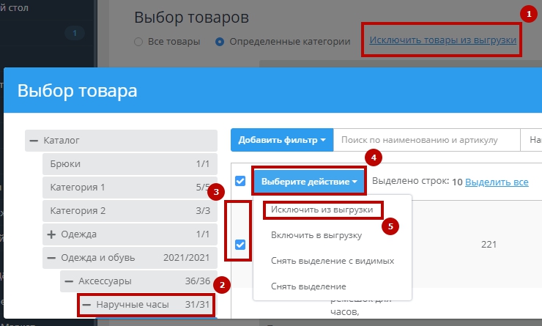Click the Выделить все link
Image resolution: width=542 pixels, height=326 pixels.
tap(497, 181)
